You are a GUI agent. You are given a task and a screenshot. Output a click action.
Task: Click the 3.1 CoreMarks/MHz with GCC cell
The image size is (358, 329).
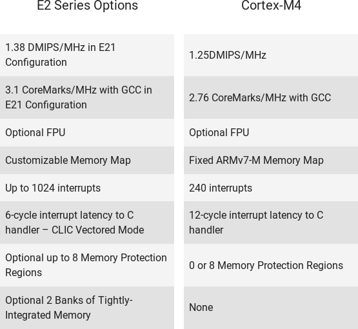87,97
